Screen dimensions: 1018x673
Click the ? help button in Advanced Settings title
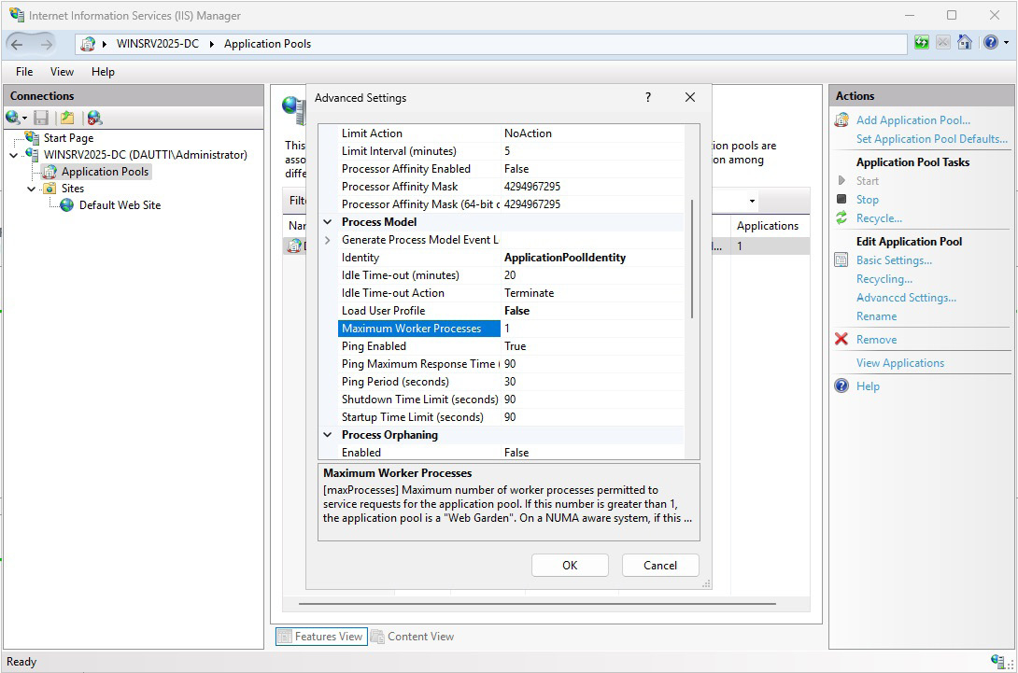pyautogui.click(x=648, y=97)
